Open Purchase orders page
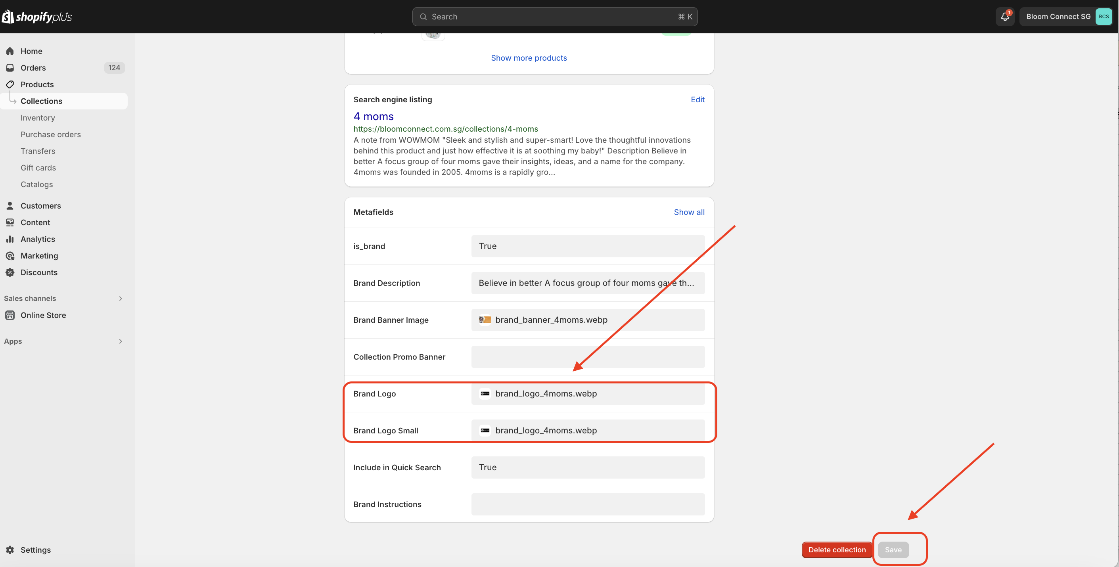 (51, 134)
